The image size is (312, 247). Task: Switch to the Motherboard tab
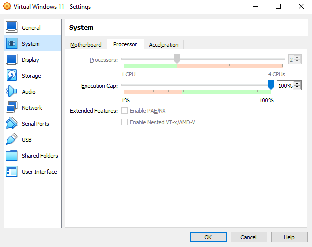point(86,45)
